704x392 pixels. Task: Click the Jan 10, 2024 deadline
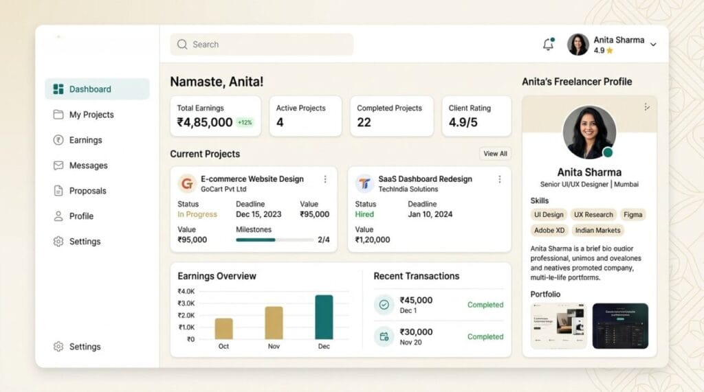coord(430,214)
